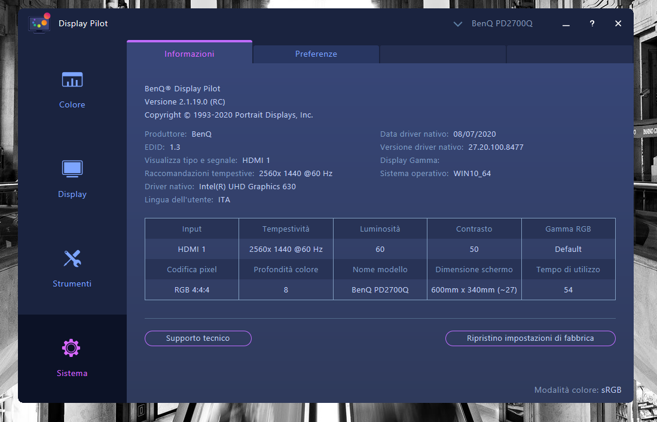Viewport: 657px width, 422px height.
Task: Select BenQ PD2700Q monitor name in title bar
Action: 502,23
